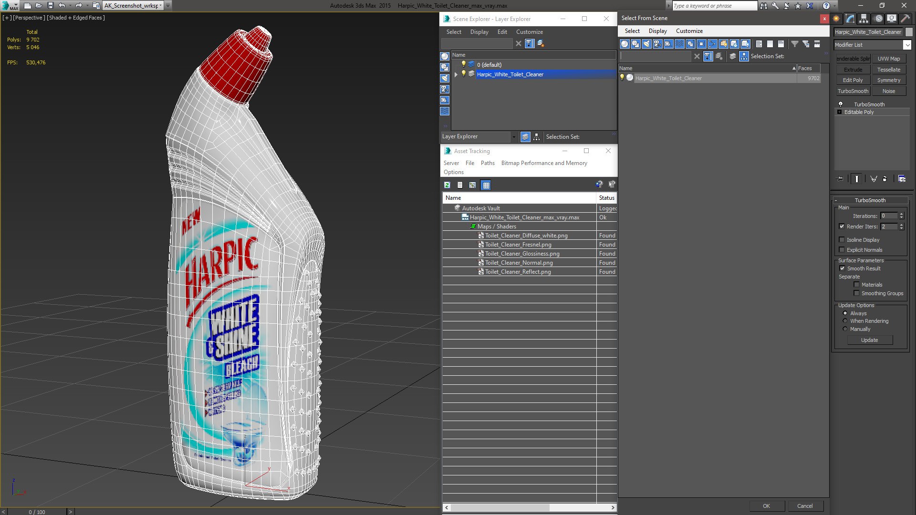Open the Motion command panel tab

(x=878, y=19)
